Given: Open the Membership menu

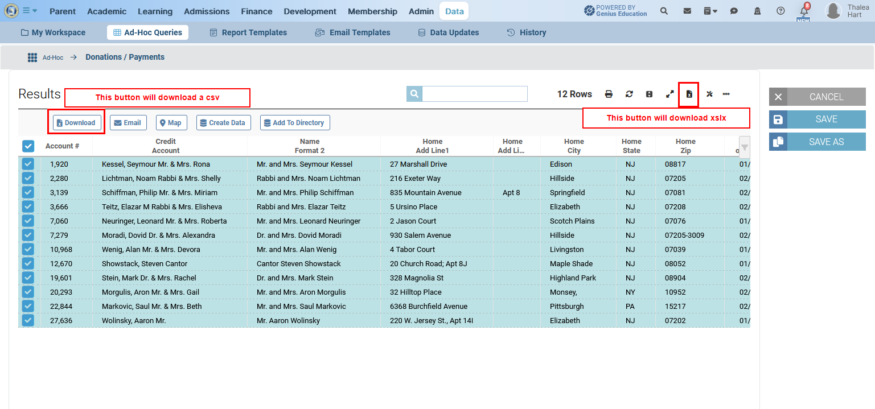Looking at the screenshot, I should click(372, 11).
